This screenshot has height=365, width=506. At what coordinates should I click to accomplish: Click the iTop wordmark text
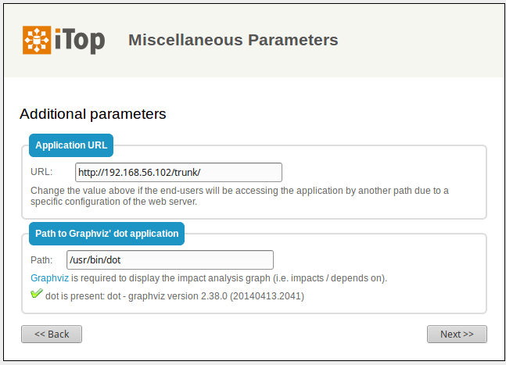(x=80, y=40)
